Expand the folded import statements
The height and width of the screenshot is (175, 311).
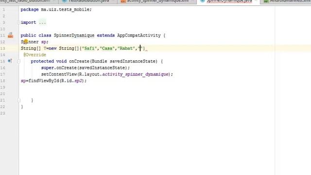click(x=18, y=22)
